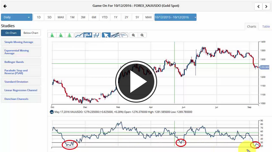Viewport: 272px width, 152px height.
Task: Open the date range 10/12/2015 - 10/12/2016 dropdown
Action: [x=175, y=17]
